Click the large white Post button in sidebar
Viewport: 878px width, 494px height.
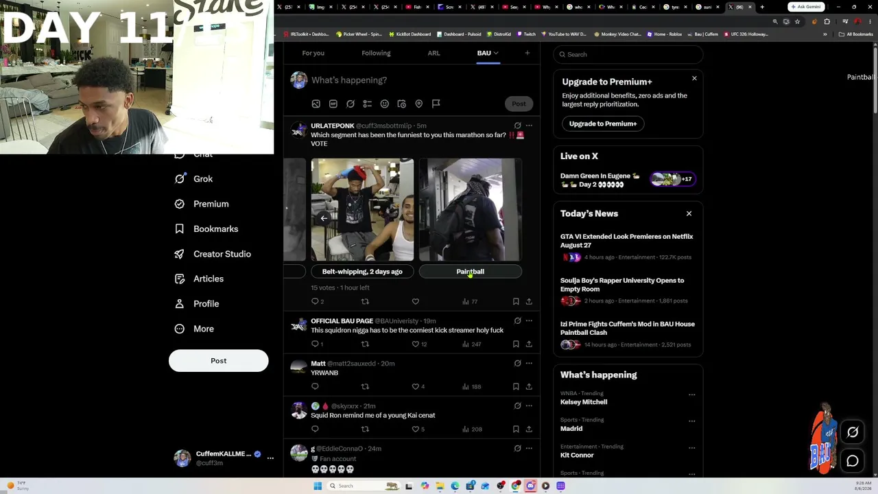click(218, 361)
